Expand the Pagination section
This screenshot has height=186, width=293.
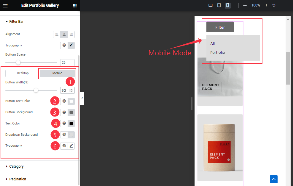tap(16, 179)
